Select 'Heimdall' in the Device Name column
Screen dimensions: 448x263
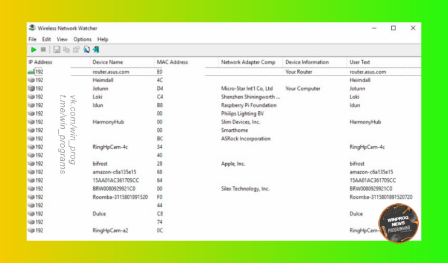[103, 80]
